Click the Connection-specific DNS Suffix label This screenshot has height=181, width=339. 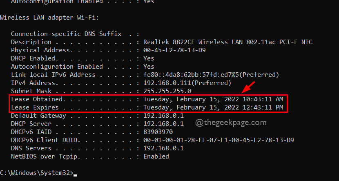[x=66, y=34]
